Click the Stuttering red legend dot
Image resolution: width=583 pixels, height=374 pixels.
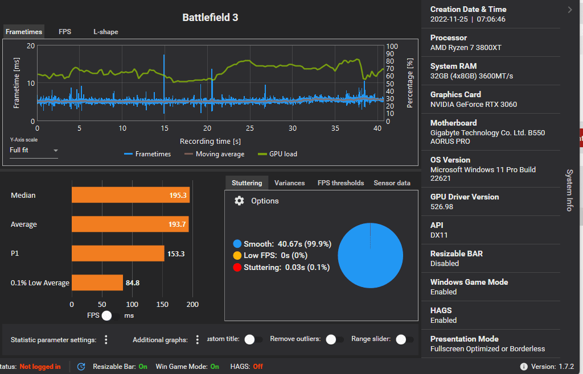click(x=237, y=267)
